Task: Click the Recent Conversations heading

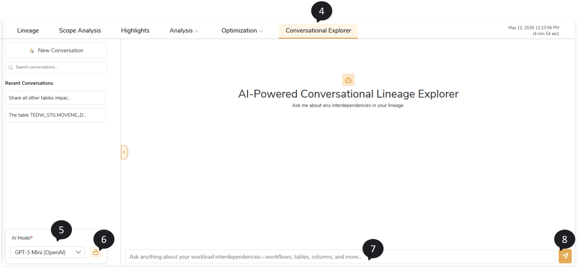Action: [x=29, y=83]
